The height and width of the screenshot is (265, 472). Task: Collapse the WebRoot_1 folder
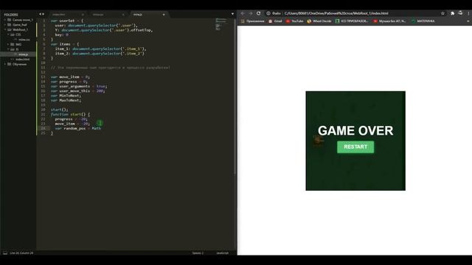(5, 29)
